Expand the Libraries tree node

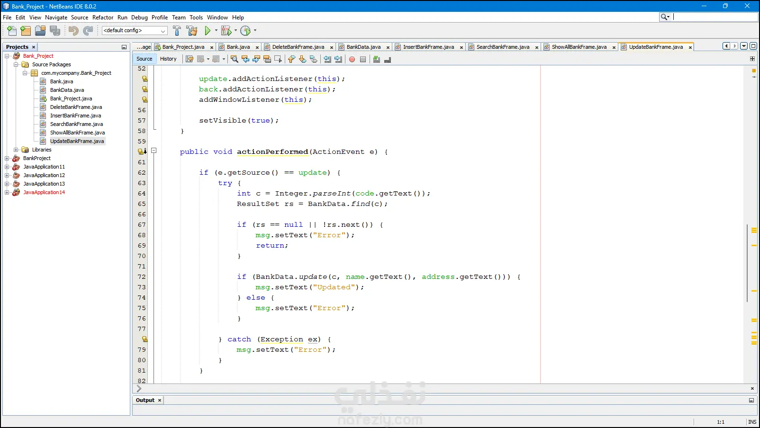coord(16,150)
